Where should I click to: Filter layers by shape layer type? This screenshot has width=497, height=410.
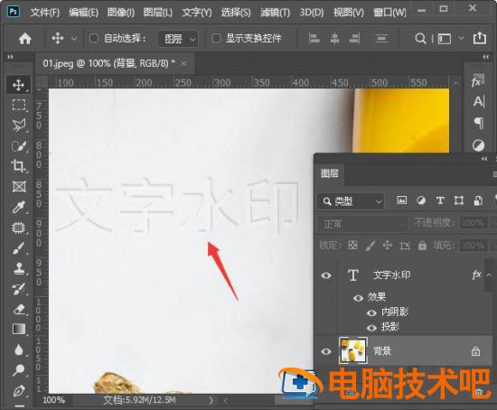click(459, 200)
